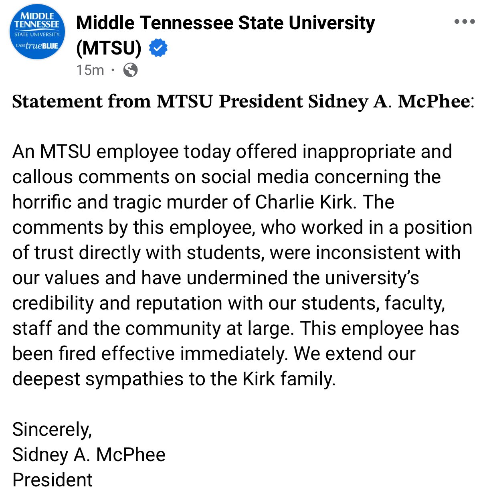Click the Sidney A. McPhee signature line

tap(89, 455)
